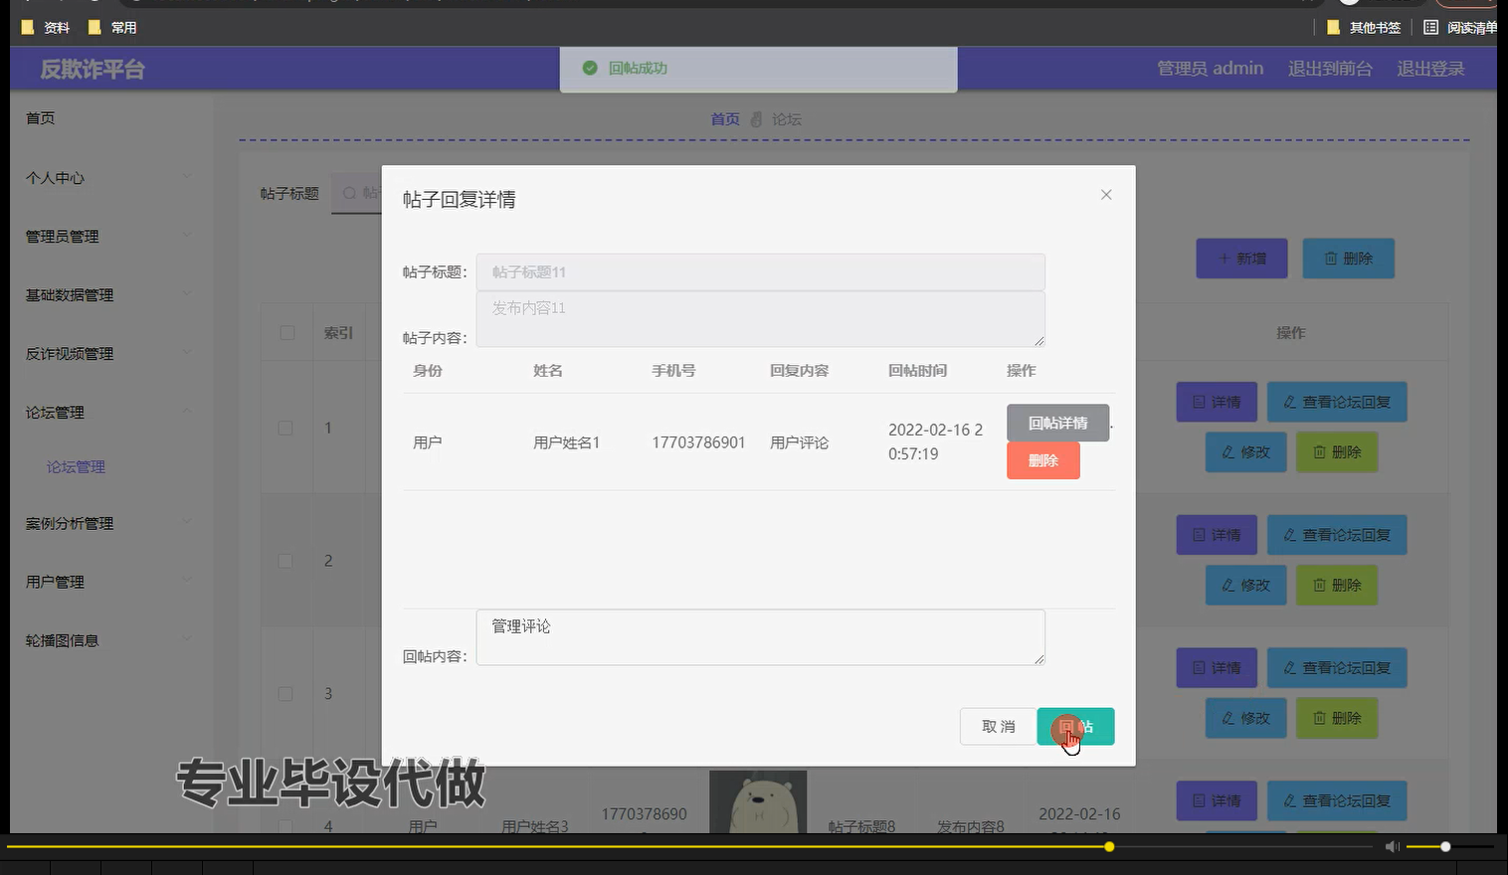Click the detail icon on a 详情 button
This screenshot has height=875, width=1508.
[1200, 402]
